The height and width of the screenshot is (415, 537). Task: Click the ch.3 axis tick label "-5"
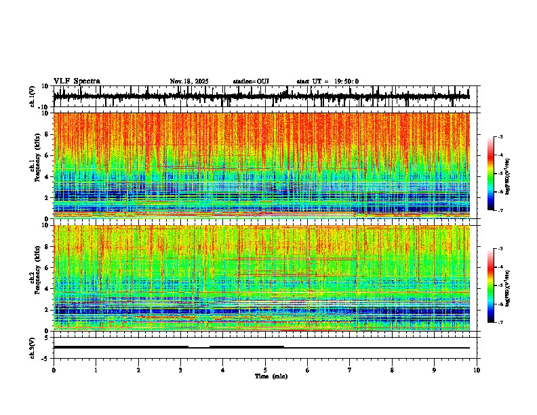click(x=45, y=359)
